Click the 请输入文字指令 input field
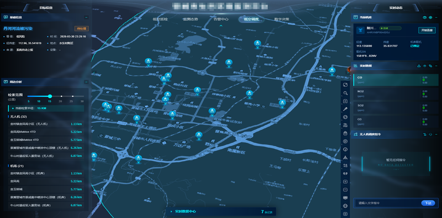442x218 pixels. point(388,203)
